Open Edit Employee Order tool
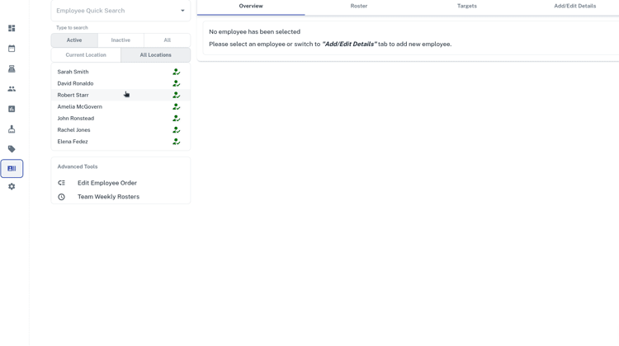This screenshot has width=619, height=346. click(106, 183)
